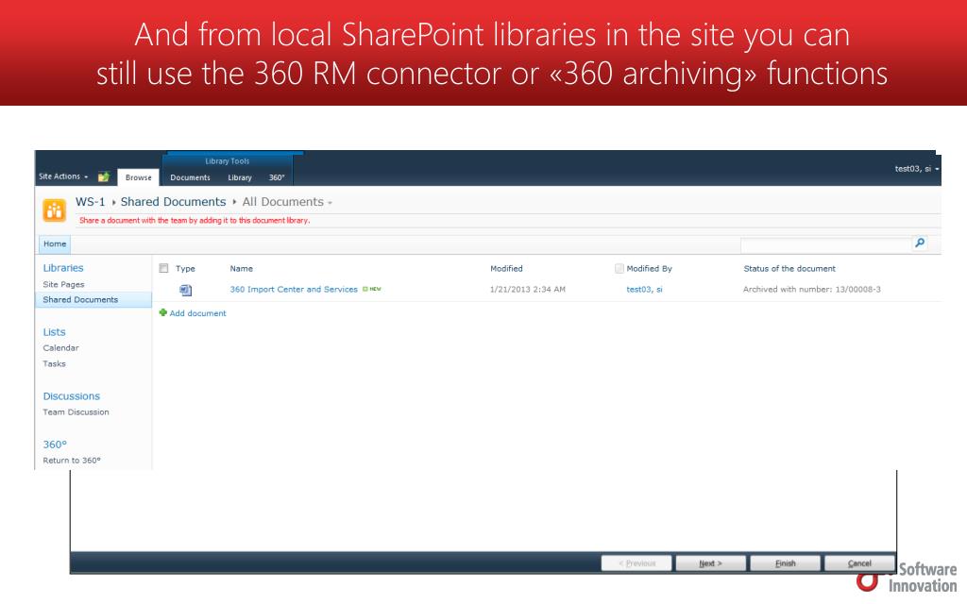
Task: Select the Home navigation tab
Action: click(55, 244)
